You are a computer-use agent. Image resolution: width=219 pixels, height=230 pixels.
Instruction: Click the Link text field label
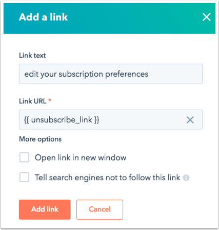coord(32,56)
